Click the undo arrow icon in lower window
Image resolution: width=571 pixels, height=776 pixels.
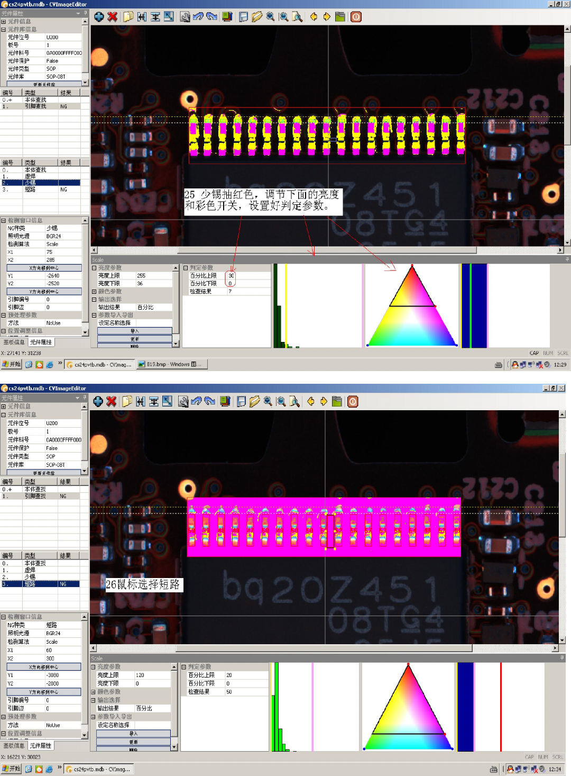point(196,401)
